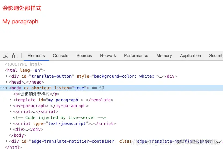The height and width of the screenshot is (149, 223).
Task: Expand the template my-paragraph node
Action: click(x=10, y=100)
